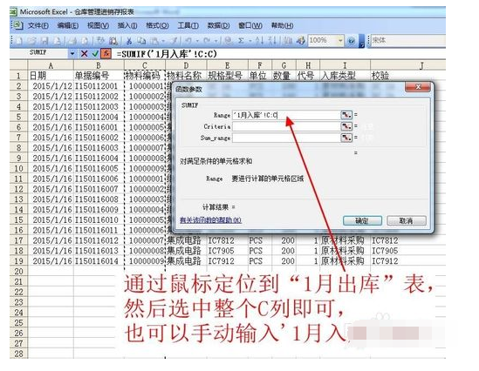Open the 100% zoom dropdown
This screenshot has width=479, height=371.
(x=340, y=41)
